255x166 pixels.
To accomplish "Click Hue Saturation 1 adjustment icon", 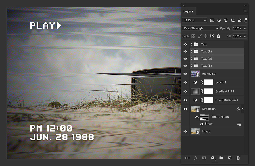I will 195,100.
